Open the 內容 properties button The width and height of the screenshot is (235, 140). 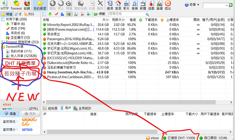[x=92, y=5]
